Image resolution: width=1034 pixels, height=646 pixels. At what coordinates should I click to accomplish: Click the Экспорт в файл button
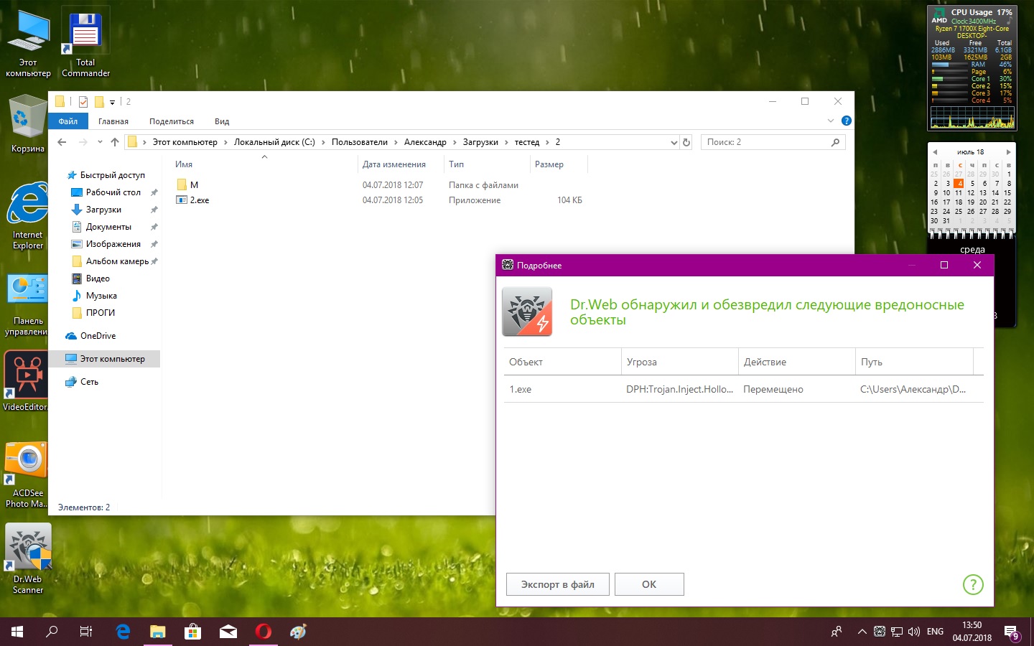pos(558,584)
